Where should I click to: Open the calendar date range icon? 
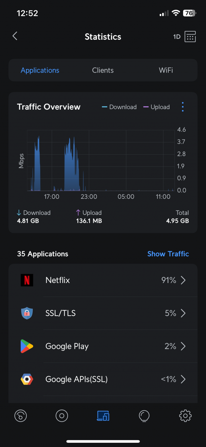(x=190, y=37)
